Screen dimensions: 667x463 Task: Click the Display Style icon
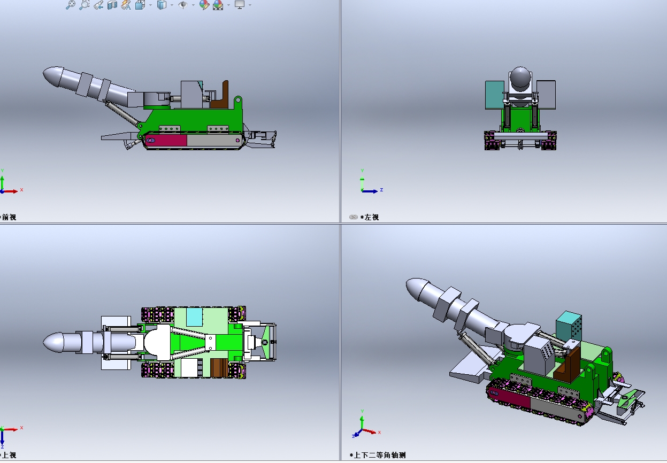162,5
